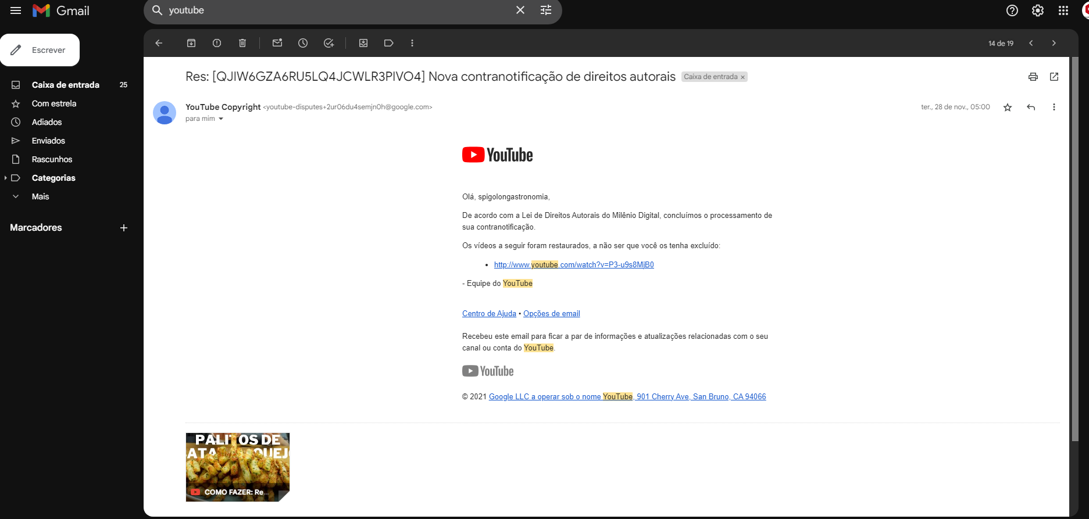1089x519 pixels.
Task: Click the YouTube Copyright sender name
Action: [223, 107]
